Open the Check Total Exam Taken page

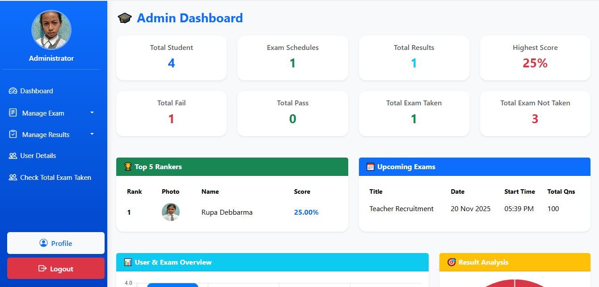[x=55, y=178]
